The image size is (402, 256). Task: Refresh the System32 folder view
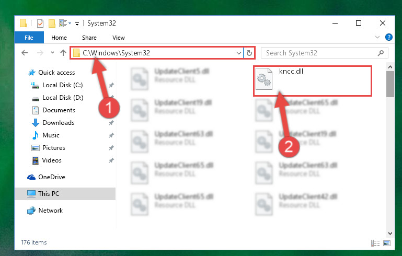pyautogui.click(x=249, y=53)
